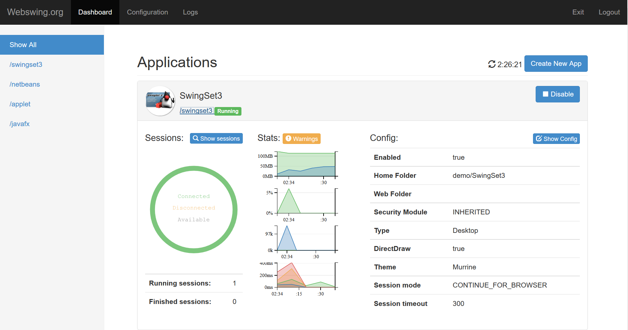Open the Warnings stats button
The image size is (628, 330).
tap(301, 139)
